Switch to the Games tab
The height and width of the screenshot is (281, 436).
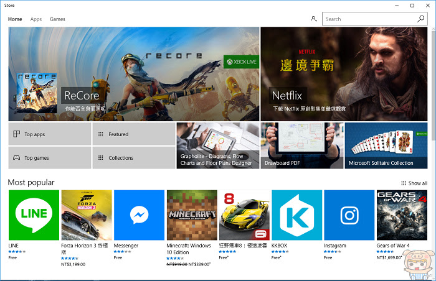click(57, 19)
